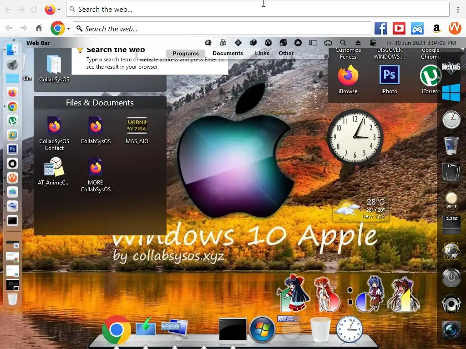Open the white trash can in bottom dock
The height and width of the screenshot is (349, 466).
(x=320, y=329)
